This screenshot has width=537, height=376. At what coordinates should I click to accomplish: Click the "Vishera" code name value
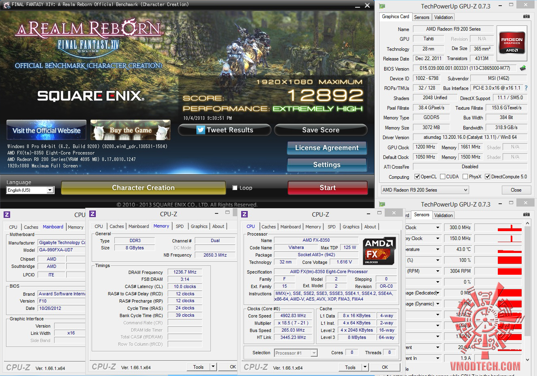click(x=296, y=247)
